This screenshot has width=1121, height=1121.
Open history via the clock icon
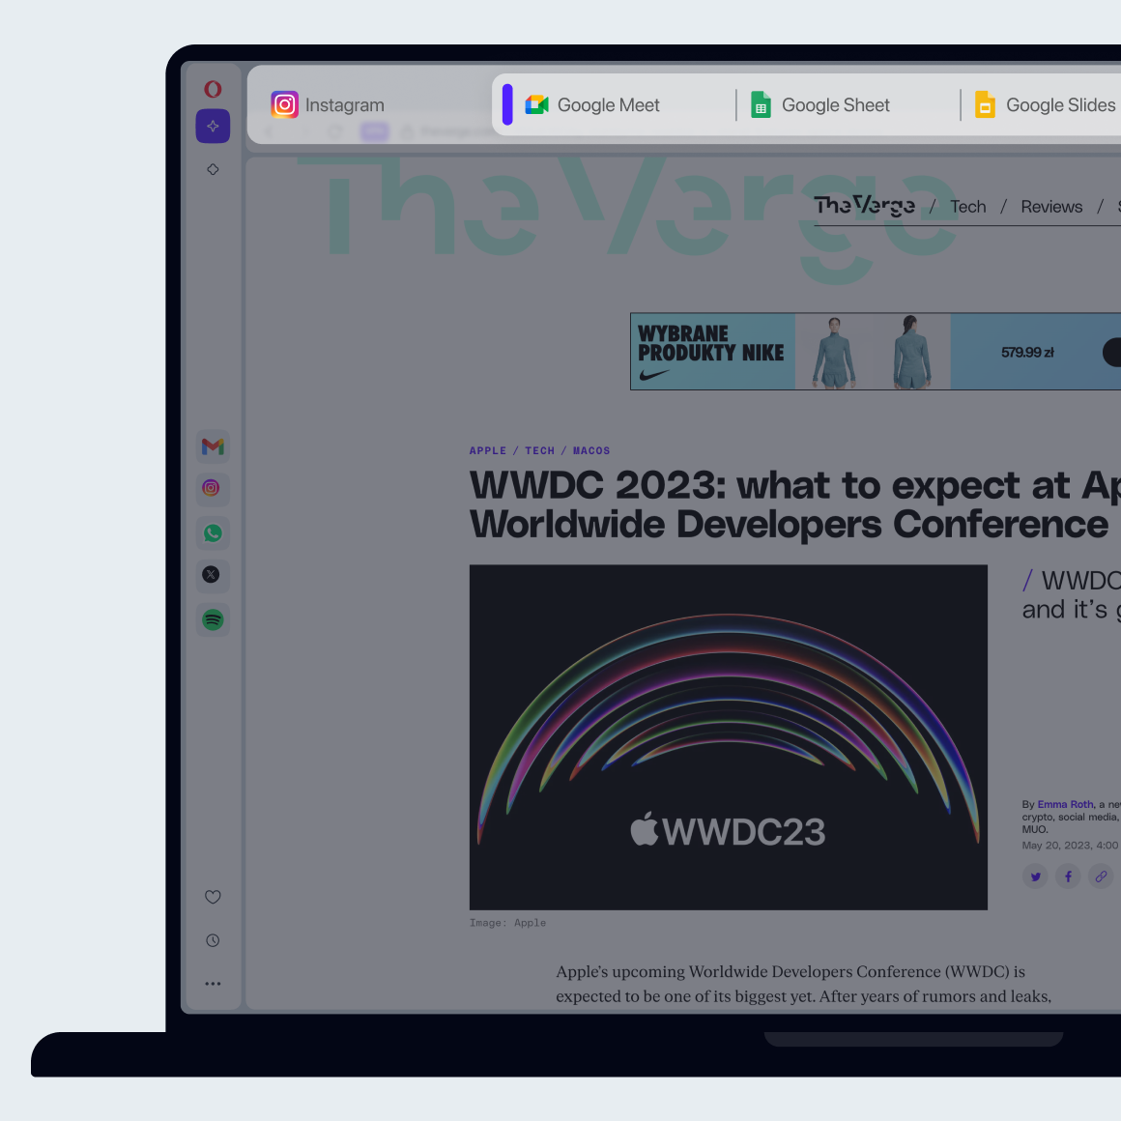pyautogui.click(x=213, y=941)
